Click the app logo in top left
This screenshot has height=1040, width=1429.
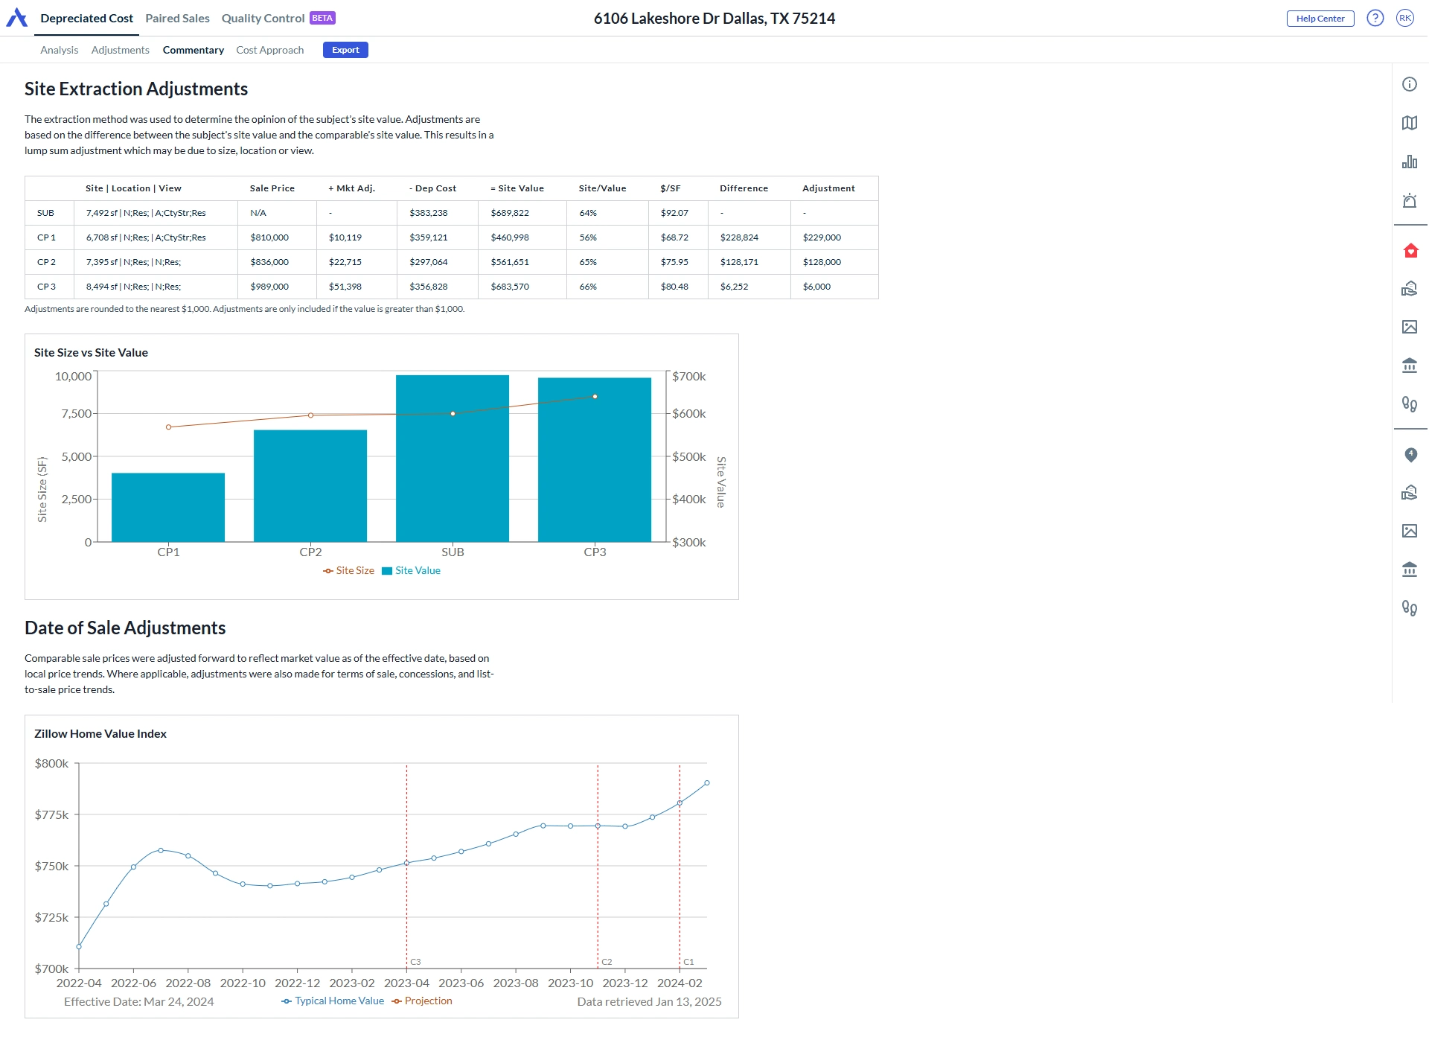click(x=16, y=18)
